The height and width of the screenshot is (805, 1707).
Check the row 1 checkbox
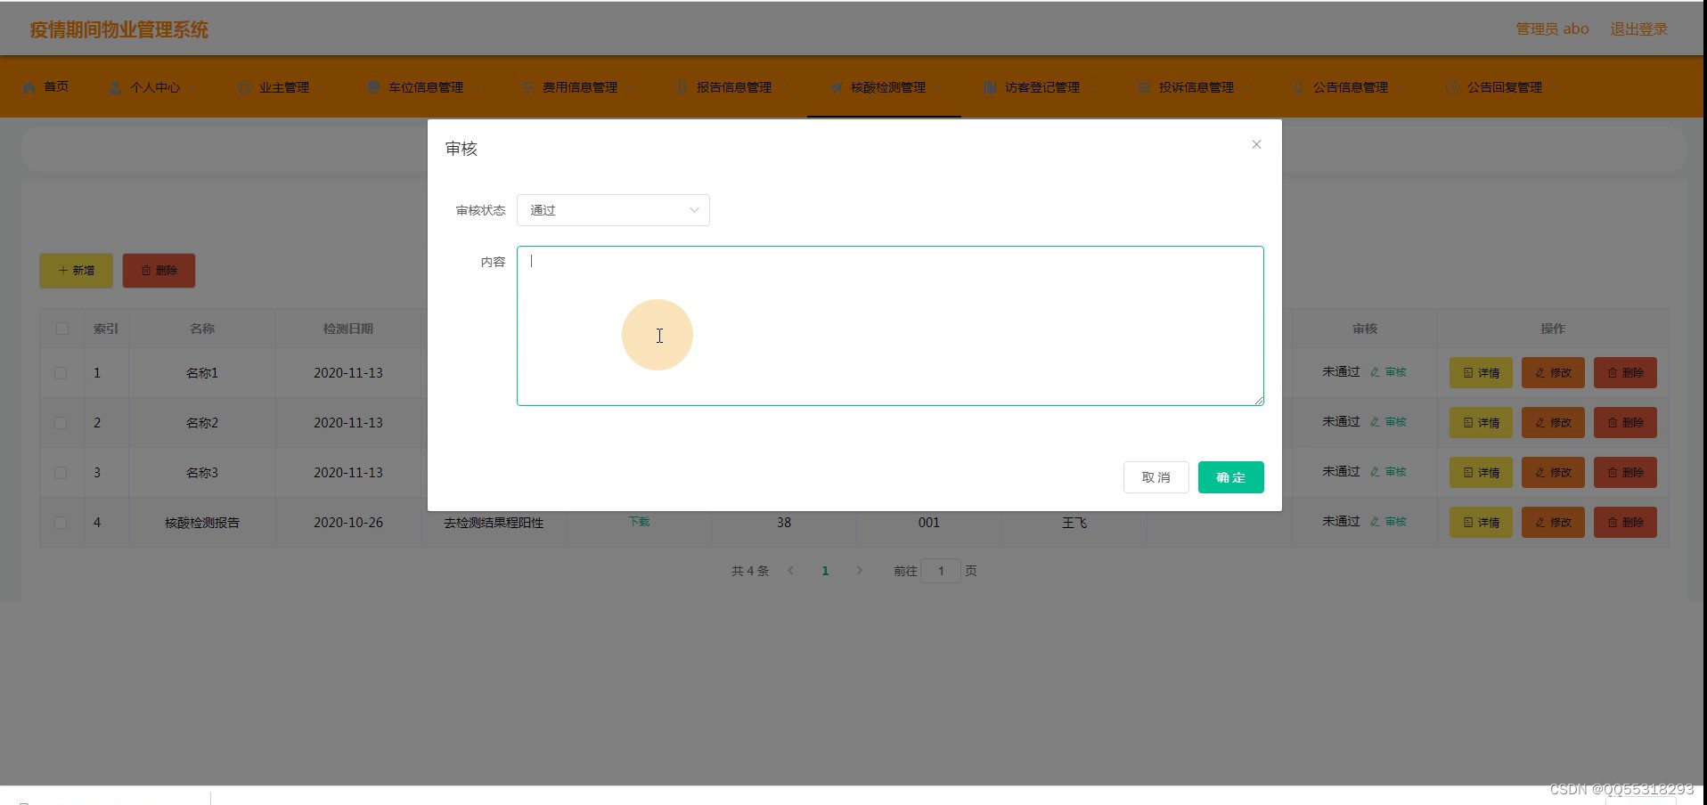[x=61, y=373]
